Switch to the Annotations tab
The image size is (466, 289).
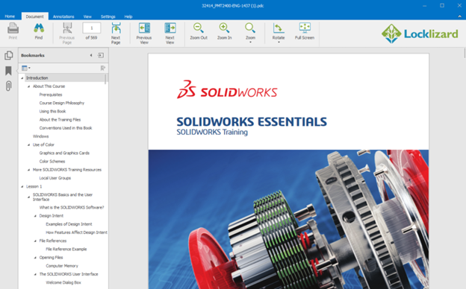pyautogui.click(x=63, y=16)
